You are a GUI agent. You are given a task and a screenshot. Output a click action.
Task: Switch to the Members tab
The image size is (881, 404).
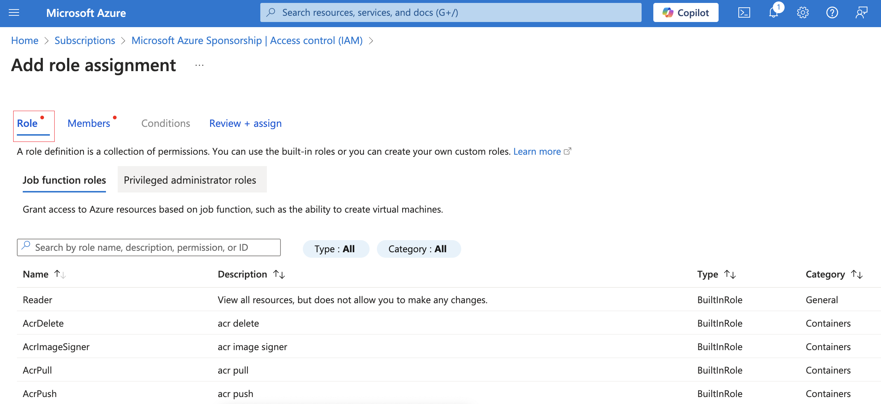89,124
